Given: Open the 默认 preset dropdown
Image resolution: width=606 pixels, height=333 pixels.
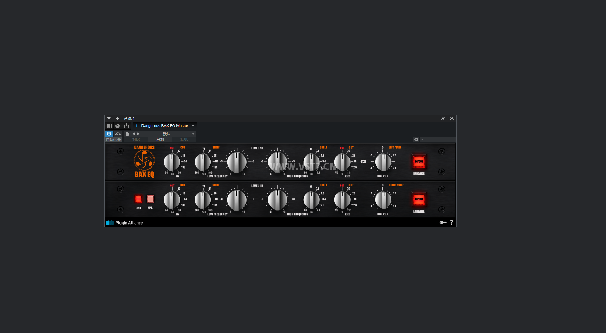Looking at the screenshot, I should point(169,134).
